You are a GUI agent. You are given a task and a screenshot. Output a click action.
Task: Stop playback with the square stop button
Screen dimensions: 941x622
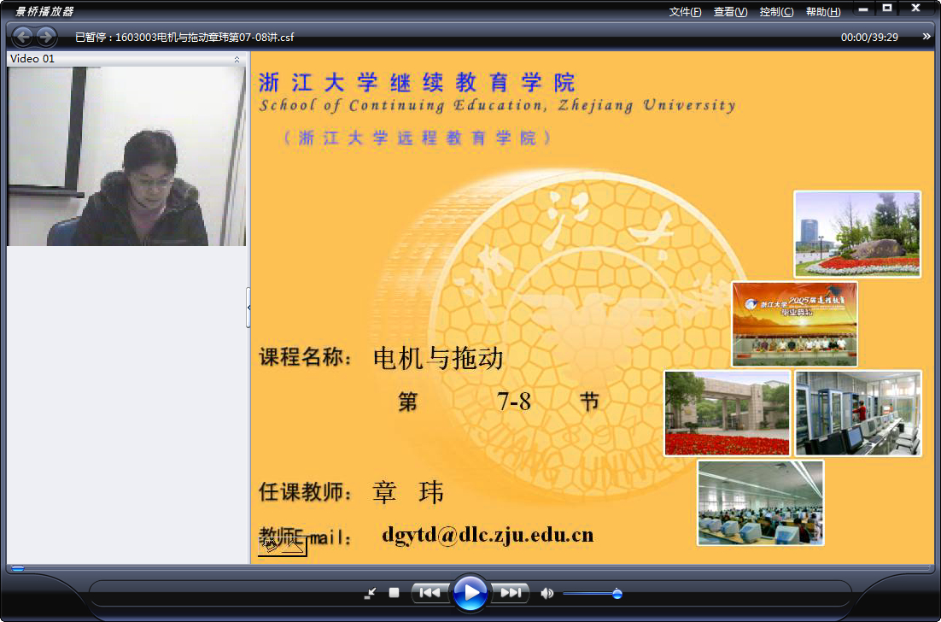[394, 593]
